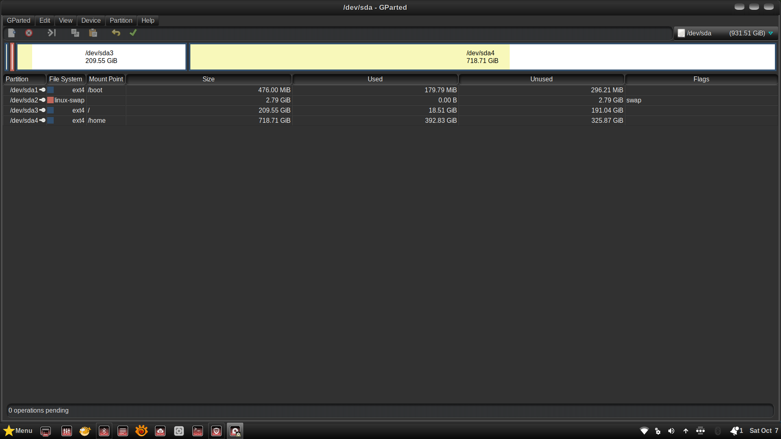Click the key lock icon beside /dev/sda1
This screenshot has height=439, width=781.
[x=42, y=90]
